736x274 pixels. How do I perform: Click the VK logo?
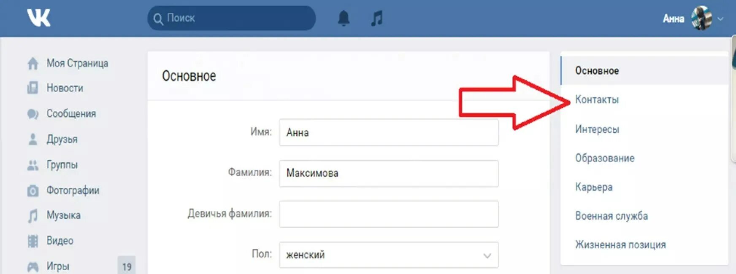[38, 18]
